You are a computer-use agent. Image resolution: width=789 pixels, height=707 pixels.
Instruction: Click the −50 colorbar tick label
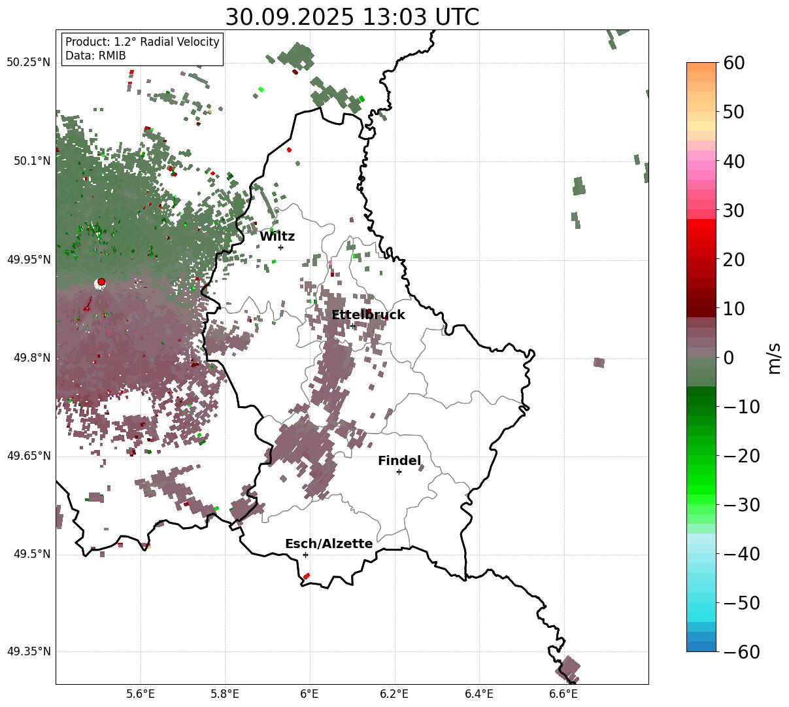[x=741, y=603]
